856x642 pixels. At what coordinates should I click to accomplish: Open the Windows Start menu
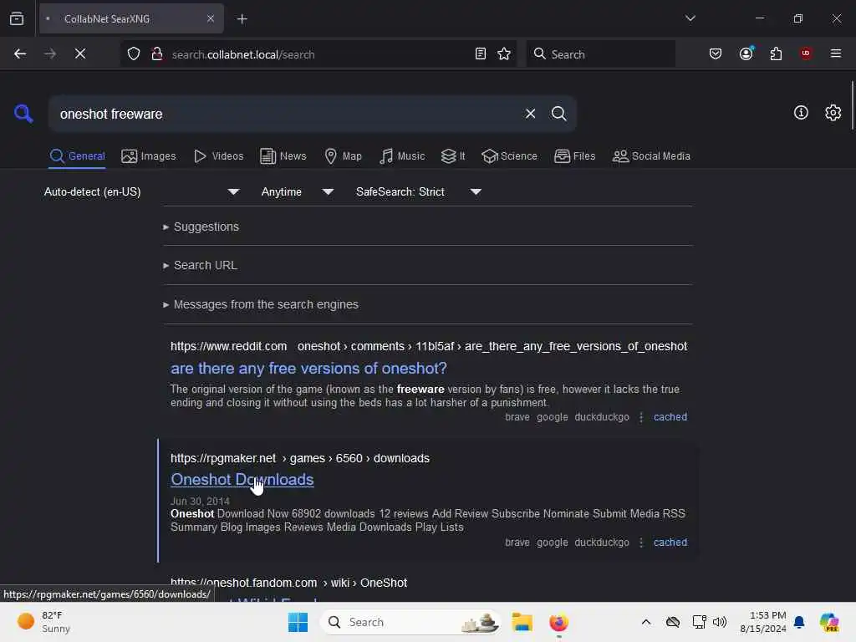[x=298, y=622]
